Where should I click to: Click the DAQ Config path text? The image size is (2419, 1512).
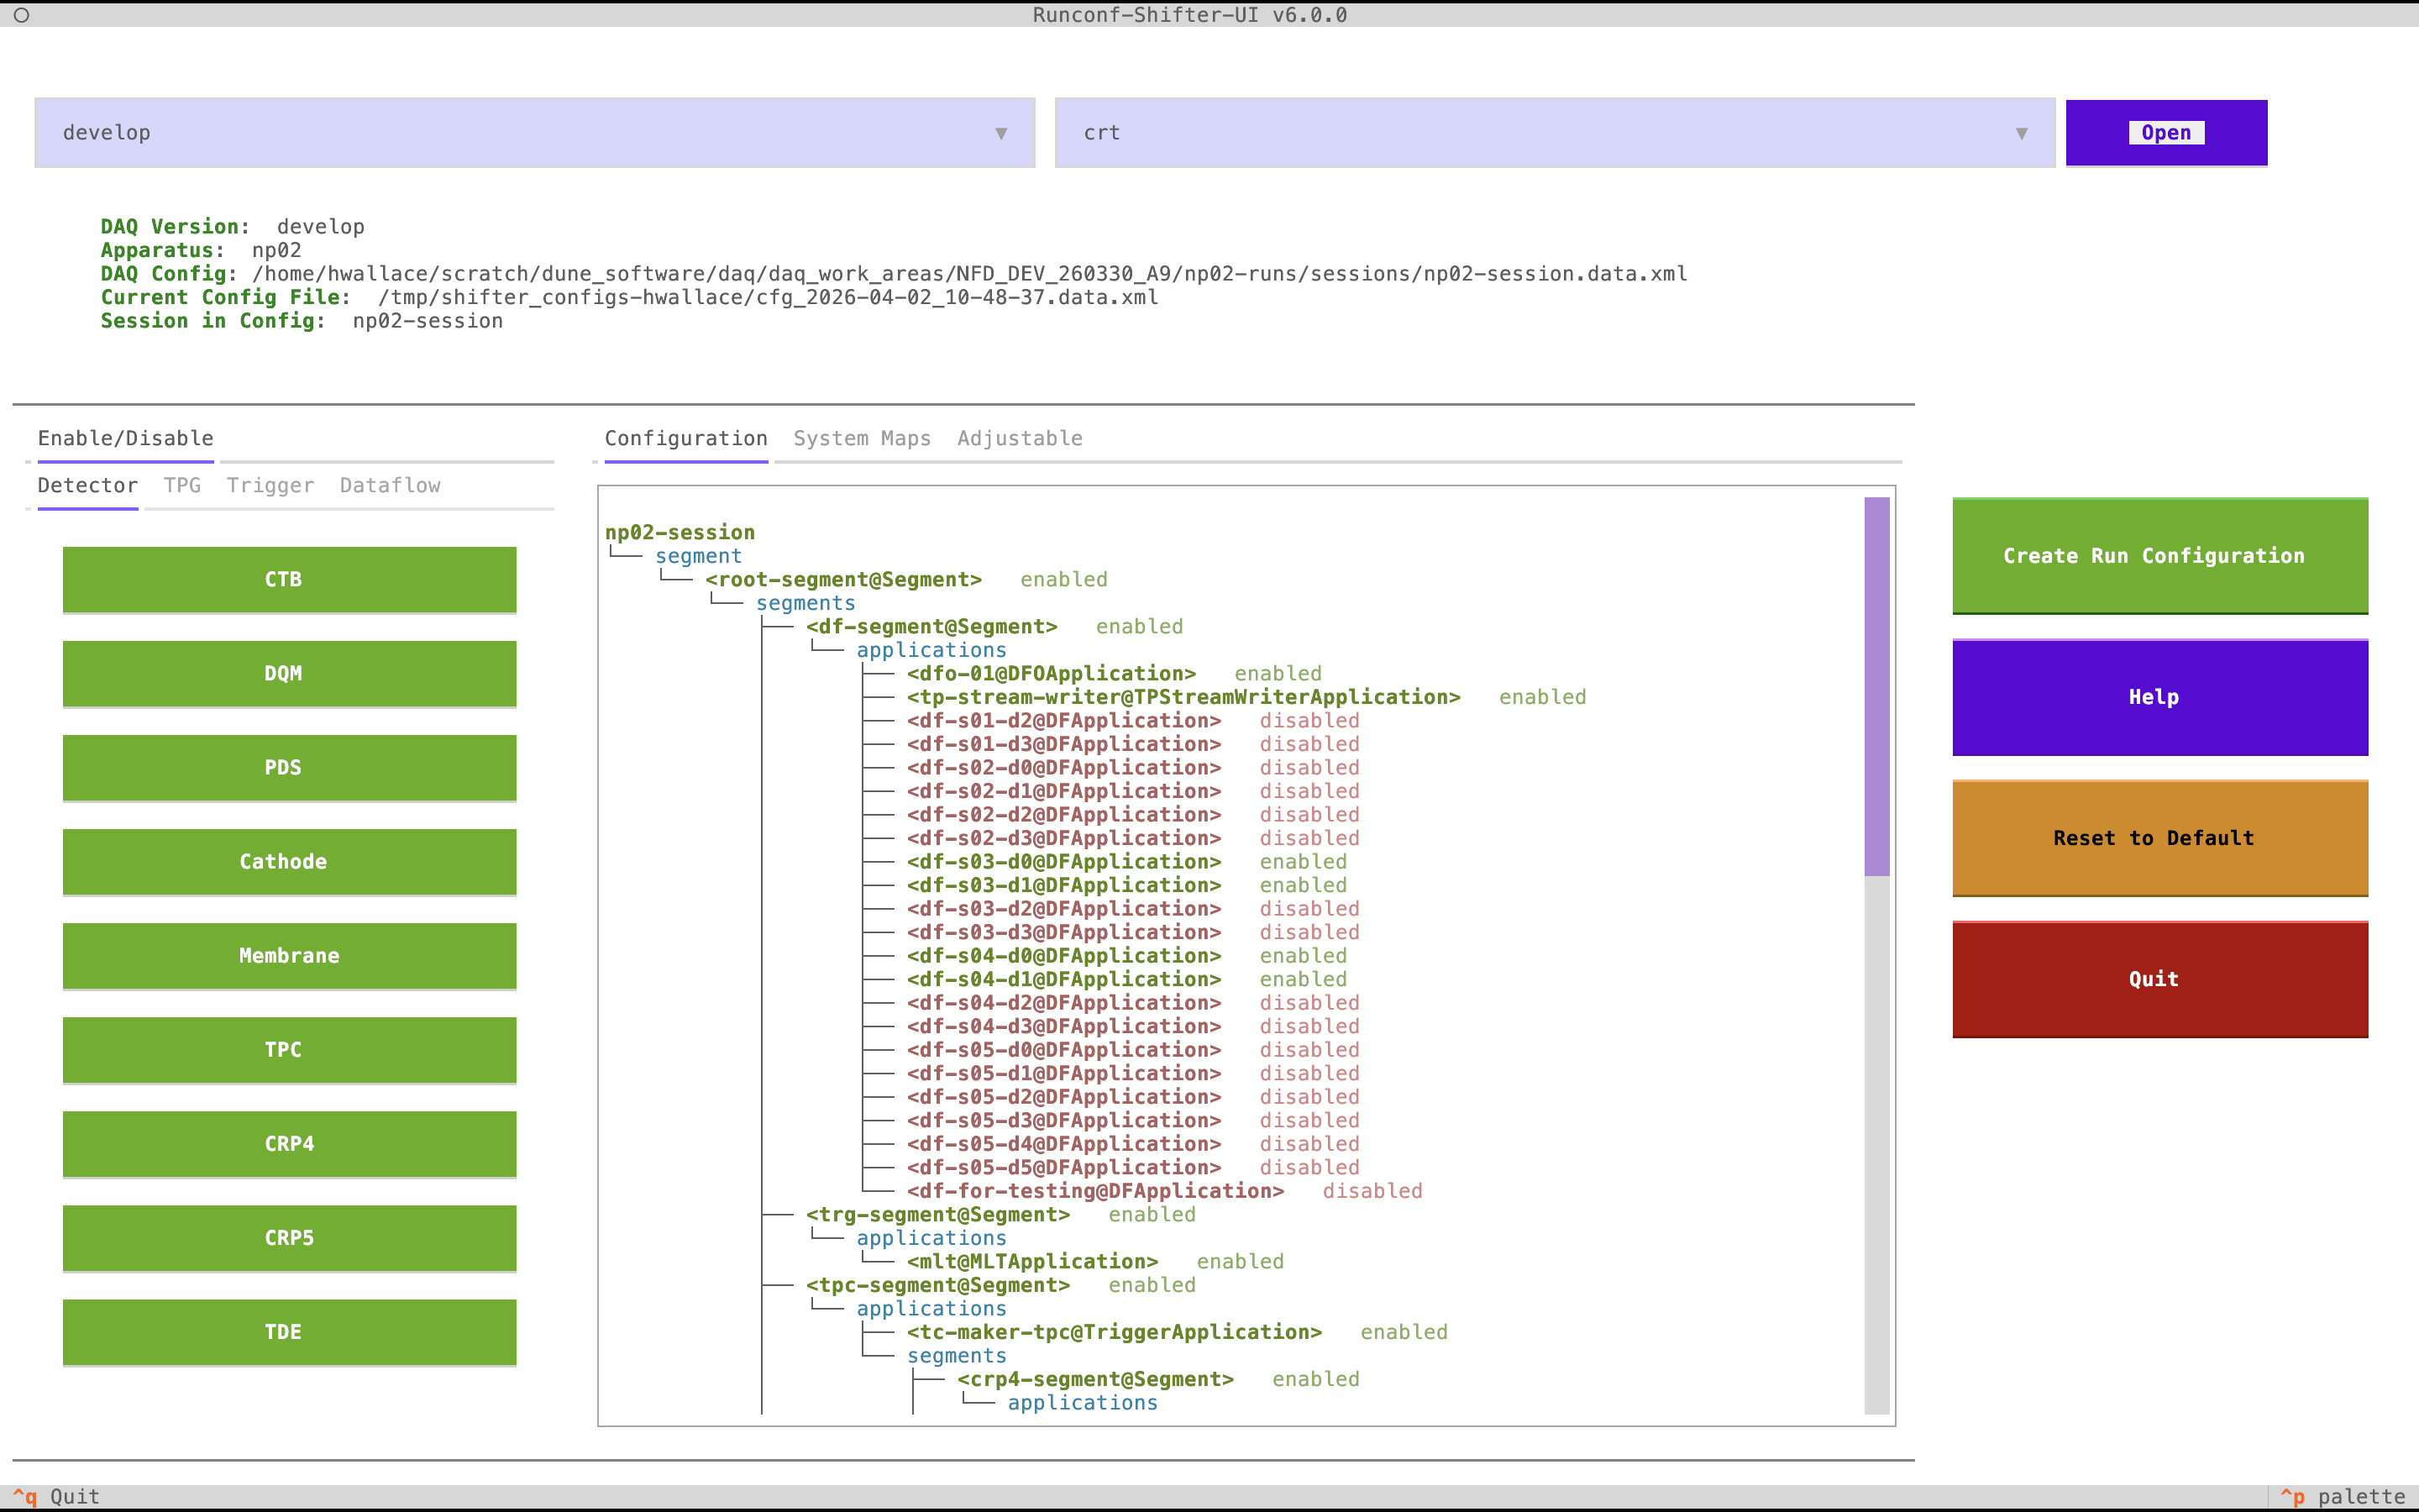pyautogui.click(x=969, y=274)
